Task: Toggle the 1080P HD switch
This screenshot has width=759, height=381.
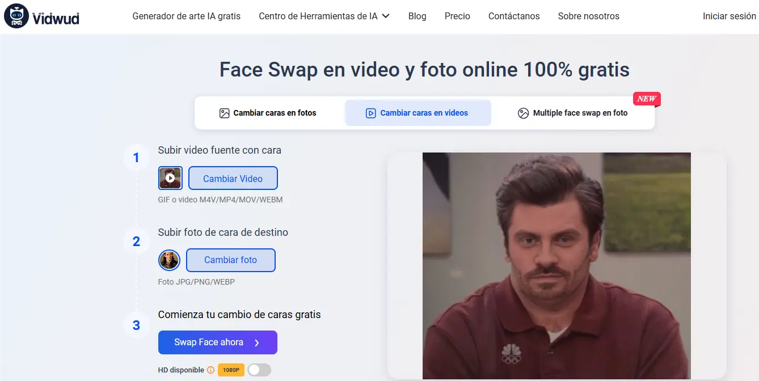Action: tap(259, 370)
